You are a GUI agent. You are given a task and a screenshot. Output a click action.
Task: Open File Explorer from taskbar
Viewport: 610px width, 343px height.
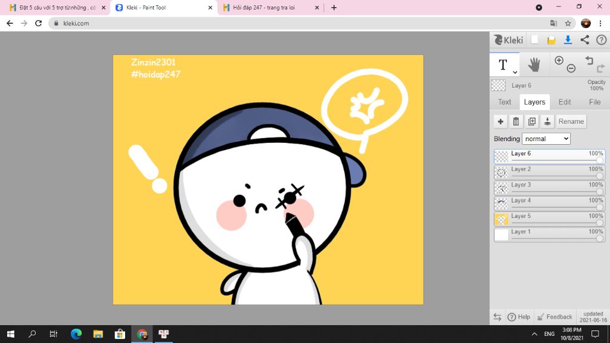[98, 333]
